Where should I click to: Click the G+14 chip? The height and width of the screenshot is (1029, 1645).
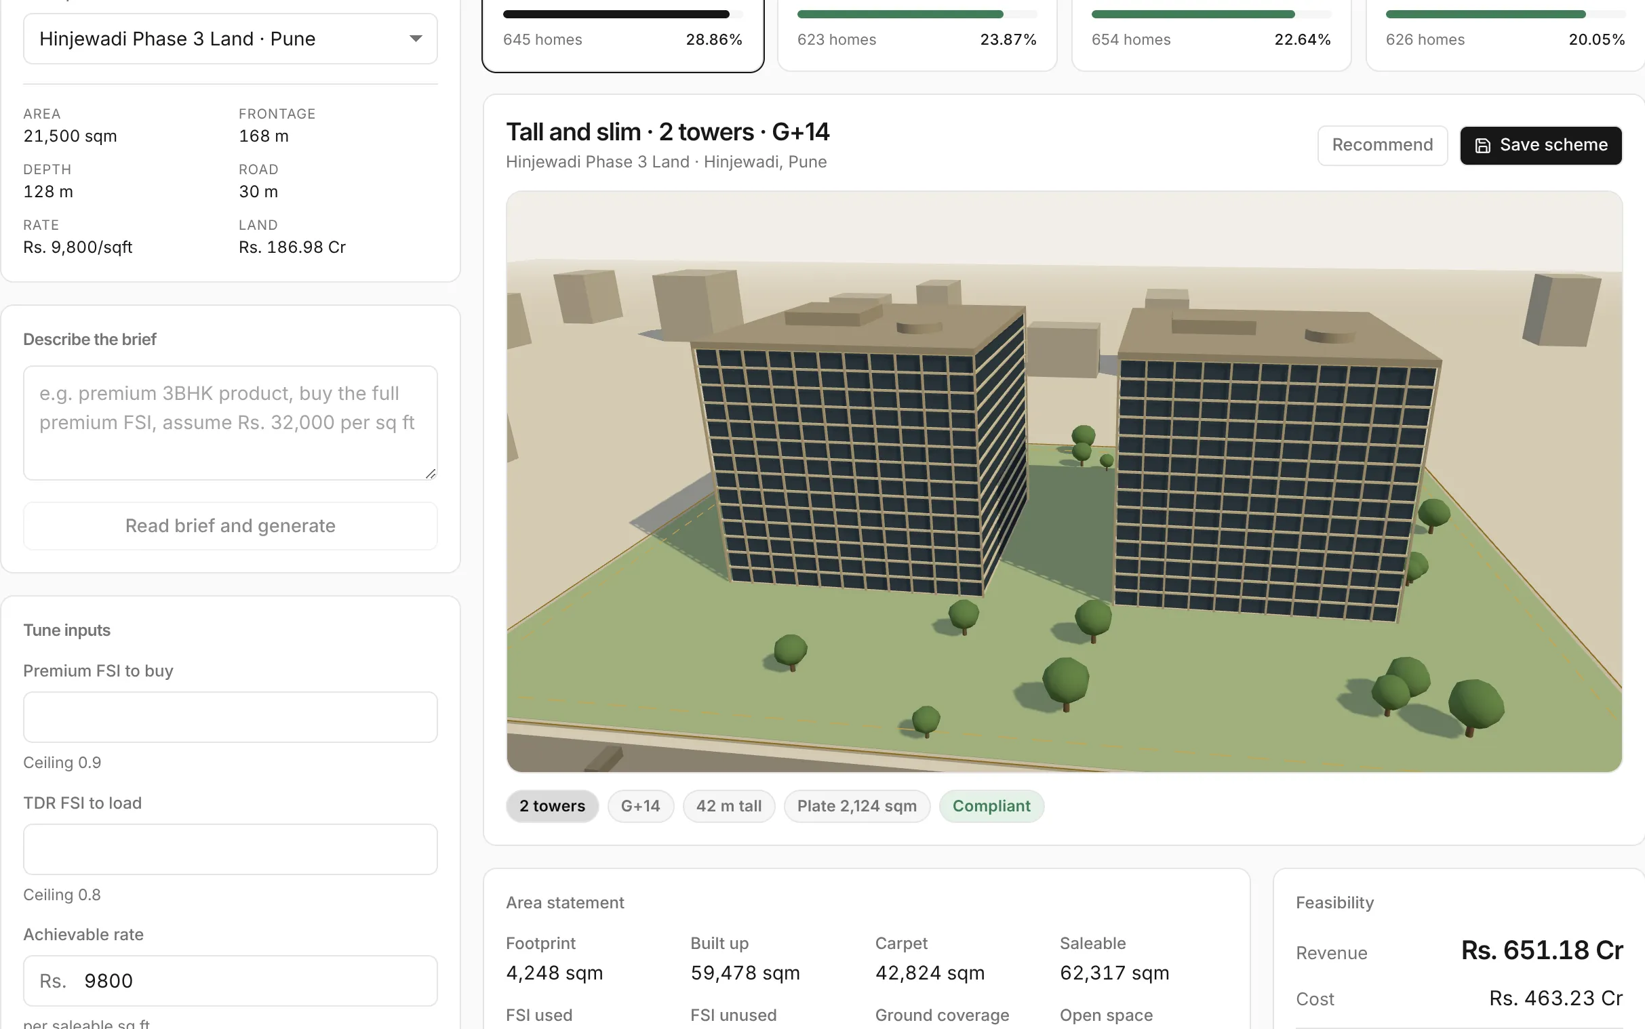641,807
